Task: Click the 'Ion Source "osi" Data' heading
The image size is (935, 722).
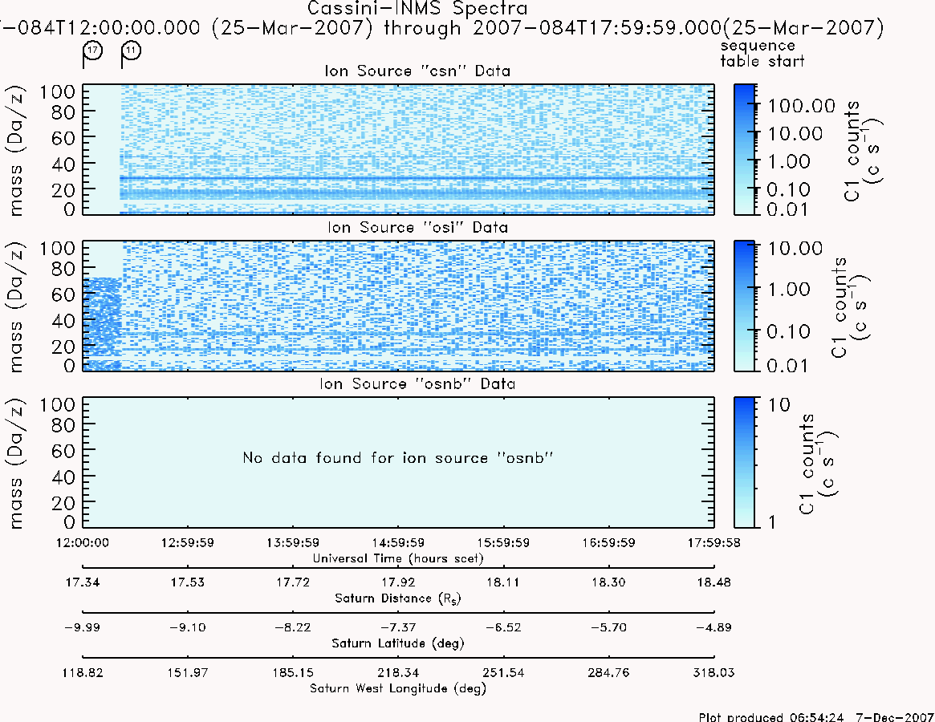Action: point(417,227)
